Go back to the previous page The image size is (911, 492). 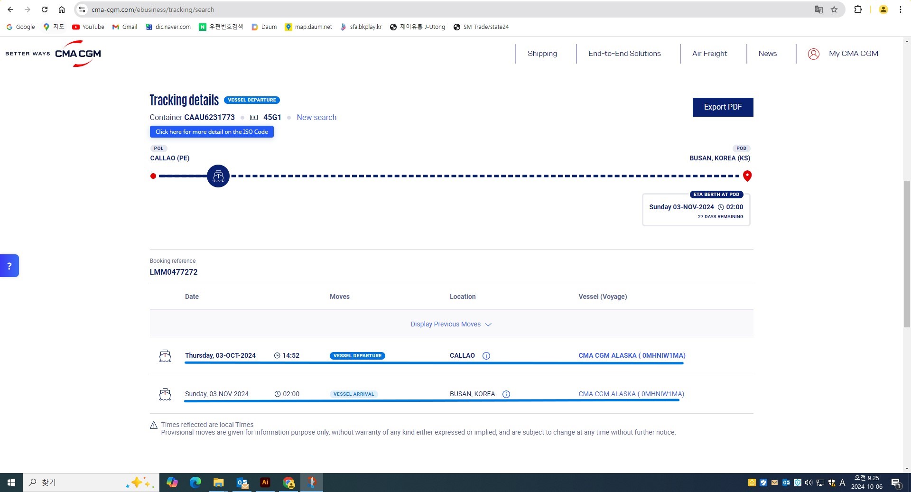10,9
